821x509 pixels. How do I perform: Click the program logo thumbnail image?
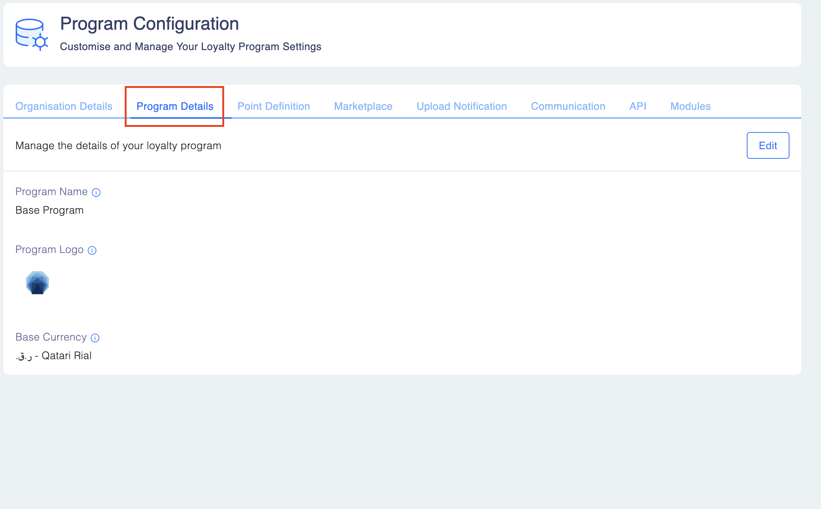coord(37,283)
